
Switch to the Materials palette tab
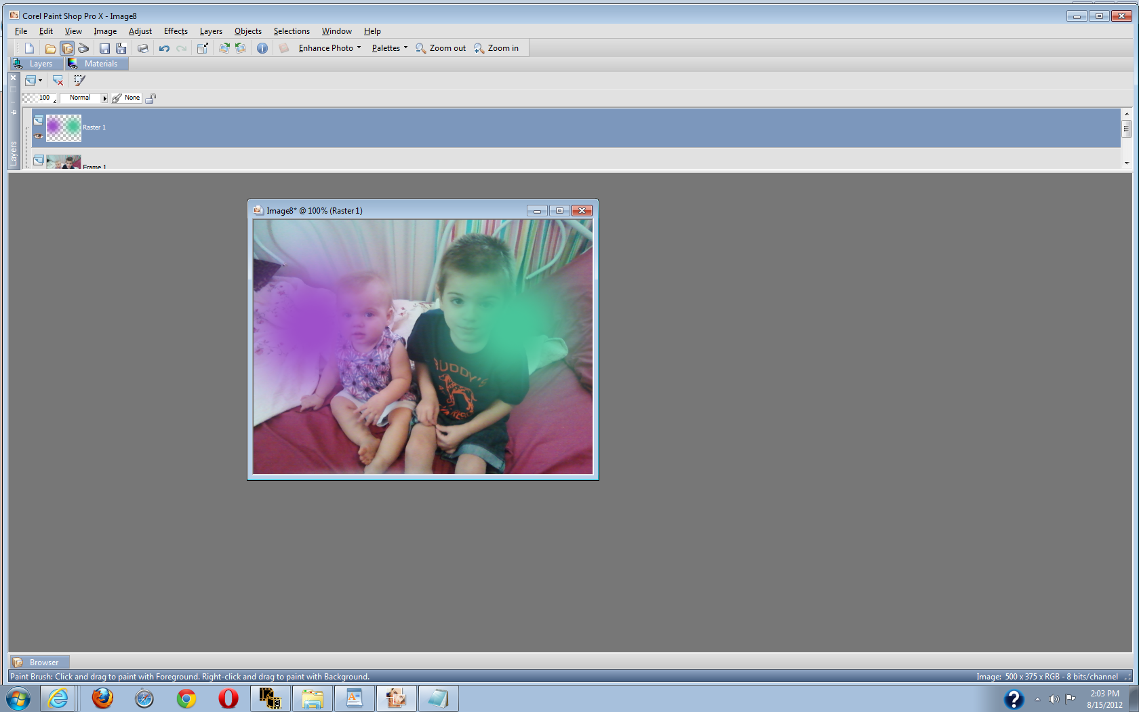click(x=96, y=64)
